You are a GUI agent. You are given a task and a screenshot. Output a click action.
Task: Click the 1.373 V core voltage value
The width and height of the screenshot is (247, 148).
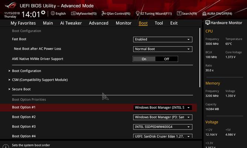point(230,57)
